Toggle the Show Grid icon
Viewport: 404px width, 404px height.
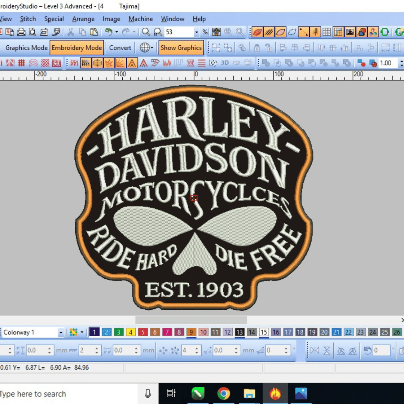tap(327, 32)
